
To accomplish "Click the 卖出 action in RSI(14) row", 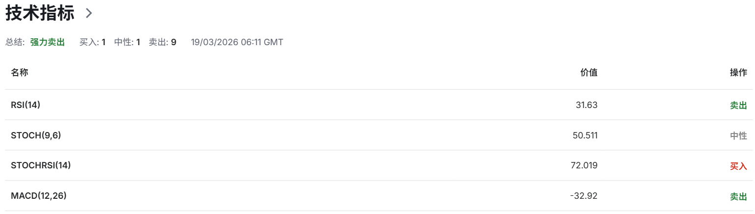I will (x=738, y=105).
